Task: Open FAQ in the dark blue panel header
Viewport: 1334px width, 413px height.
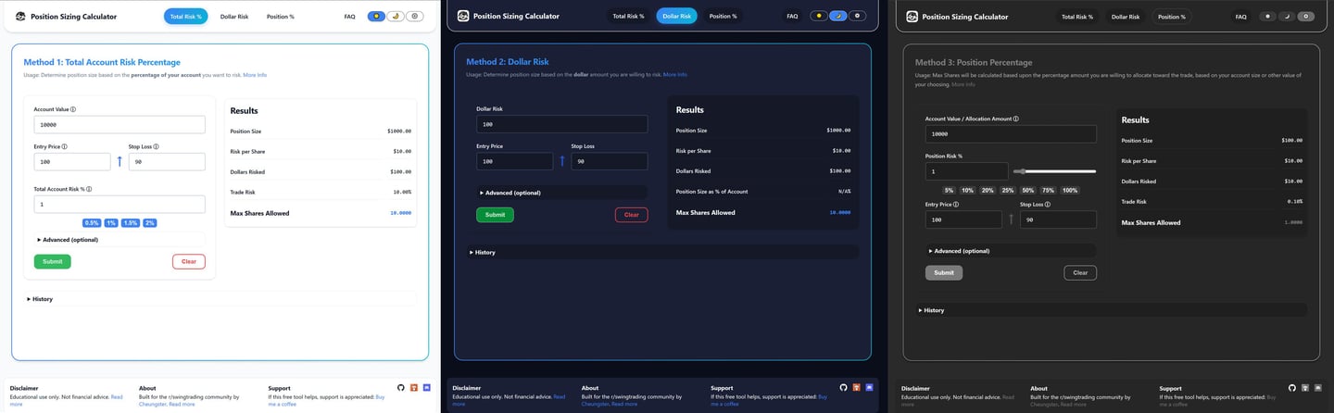Action: tap(792, 16)
